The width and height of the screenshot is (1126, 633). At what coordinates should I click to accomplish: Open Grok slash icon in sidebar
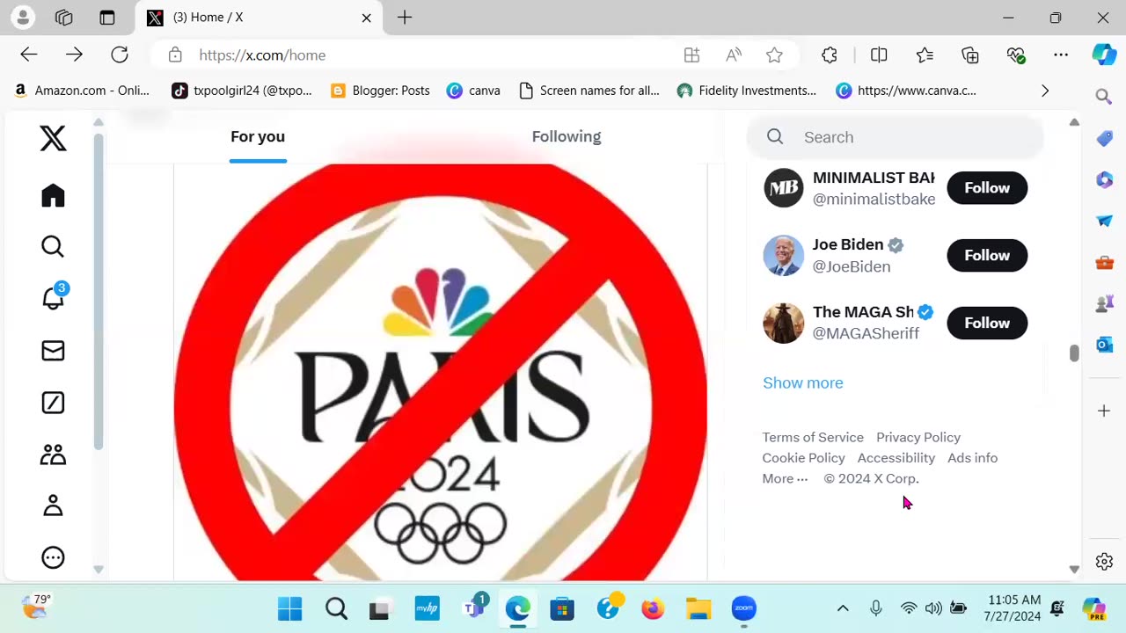(x=53, y=403)
